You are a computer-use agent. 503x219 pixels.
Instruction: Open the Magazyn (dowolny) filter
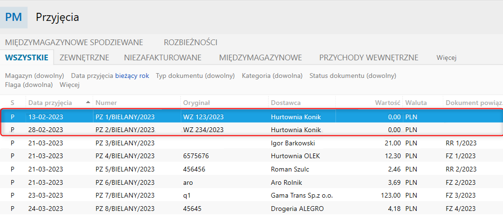click(x=35, y=76)
